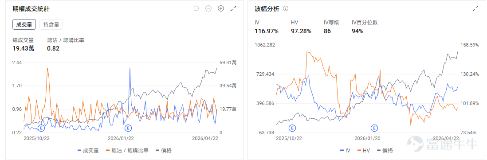The width and height of the screenshot is (487, 160).
Task: Click the IV百分位數 stat label
Action: coord(365,23)
